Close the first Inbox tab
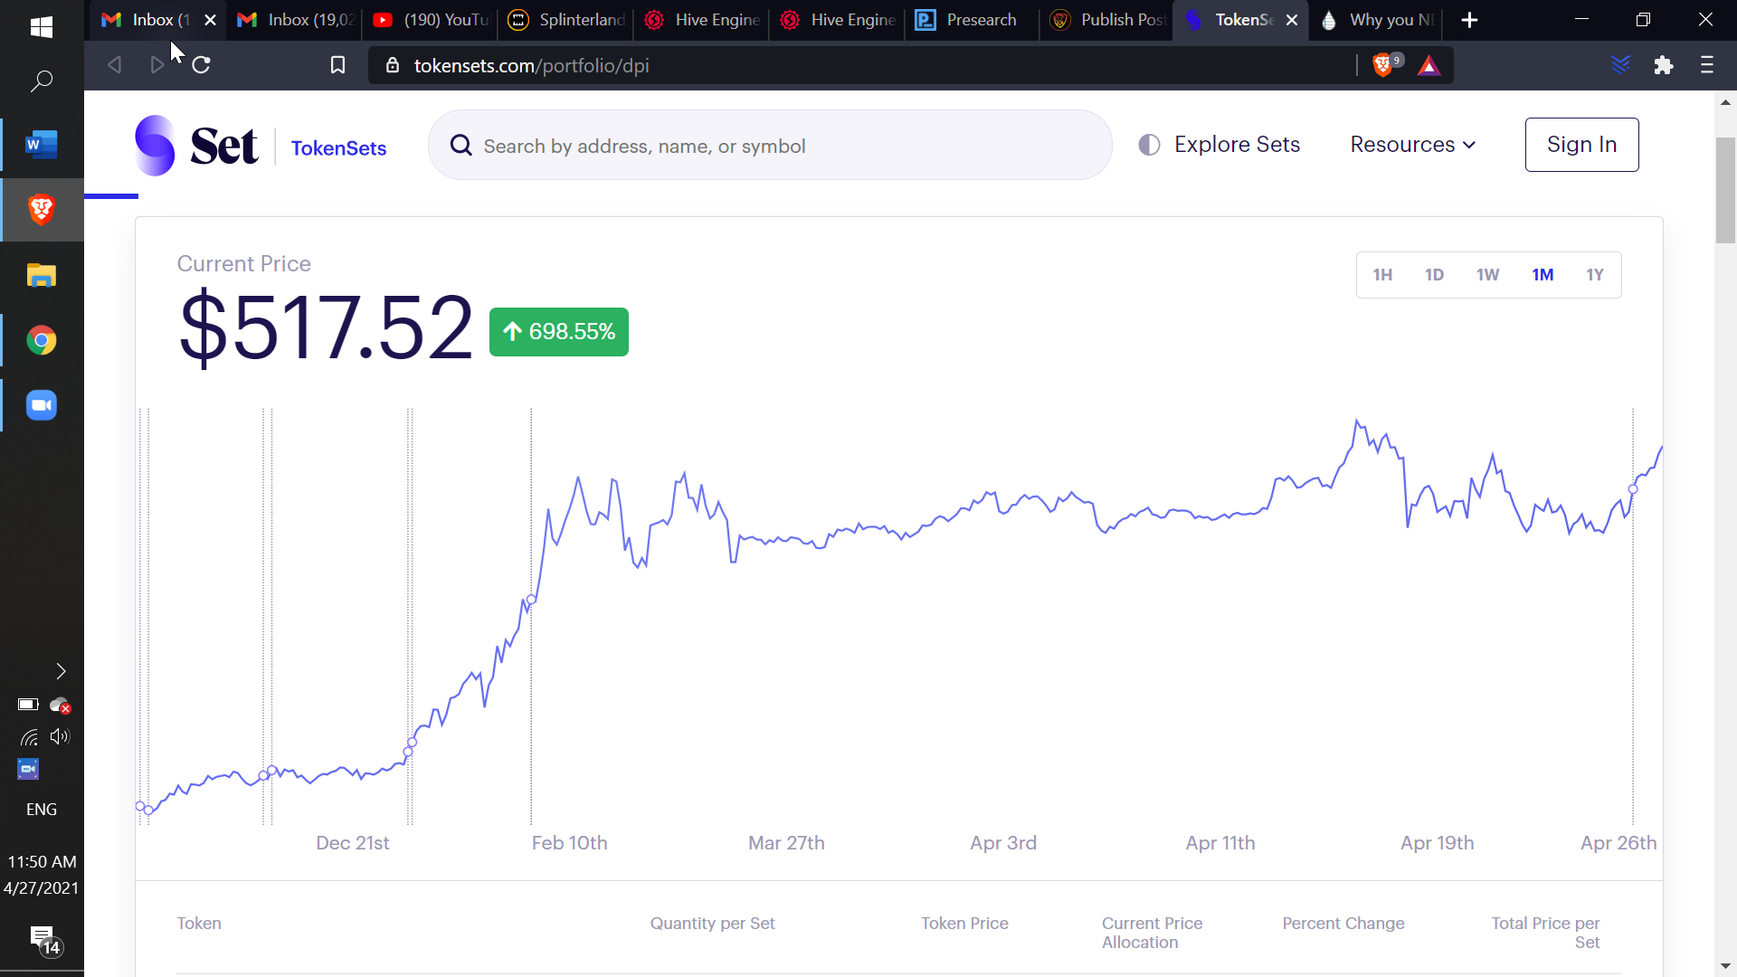This screenshot has height=977, width=1737. click(210, 20)
